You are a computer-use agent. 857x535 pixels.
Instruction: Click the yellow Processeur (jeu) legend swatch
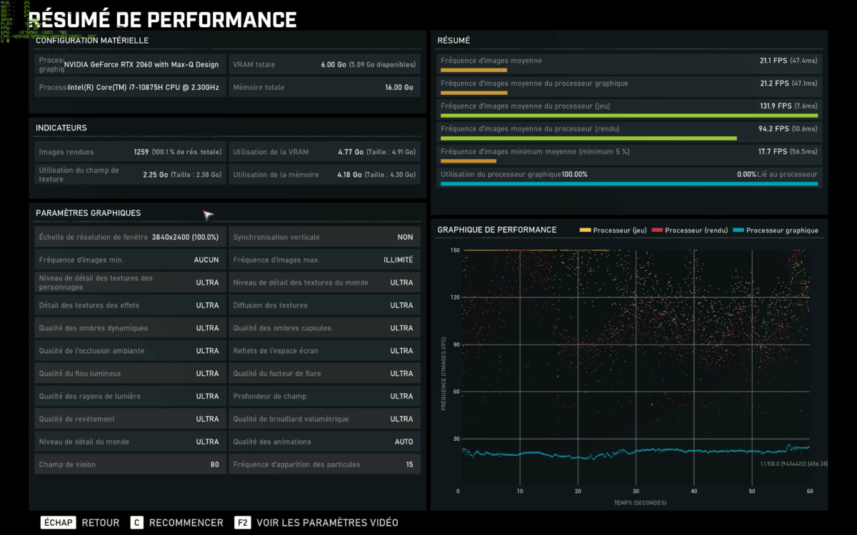585,230
